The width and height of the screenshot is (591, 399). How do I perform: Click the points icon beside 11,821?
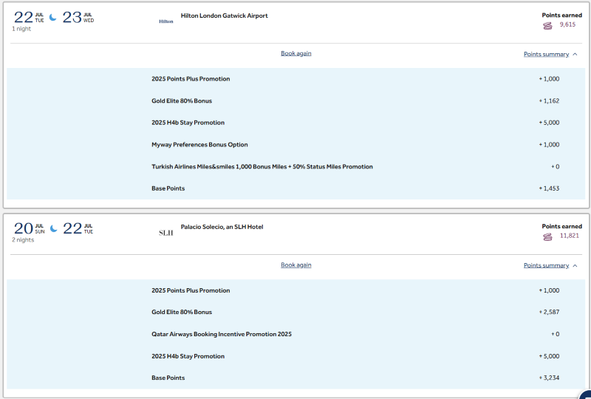(x=547, y=237)
